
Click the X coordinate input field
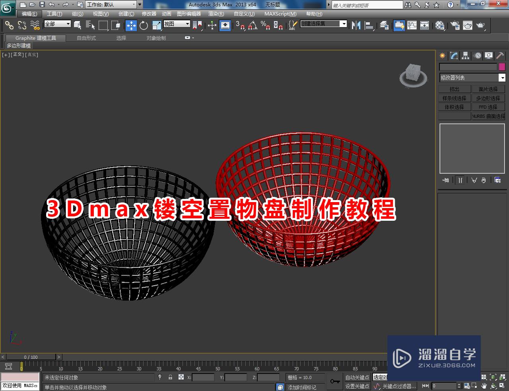(204, 377)
